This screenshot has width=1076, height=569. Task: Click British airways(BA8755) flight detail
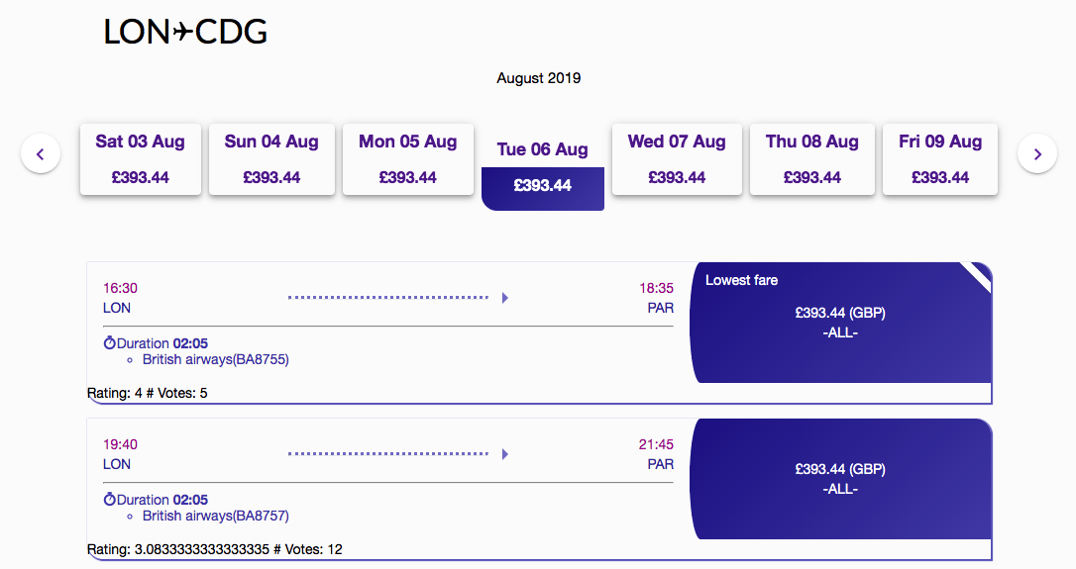[215, 359]
